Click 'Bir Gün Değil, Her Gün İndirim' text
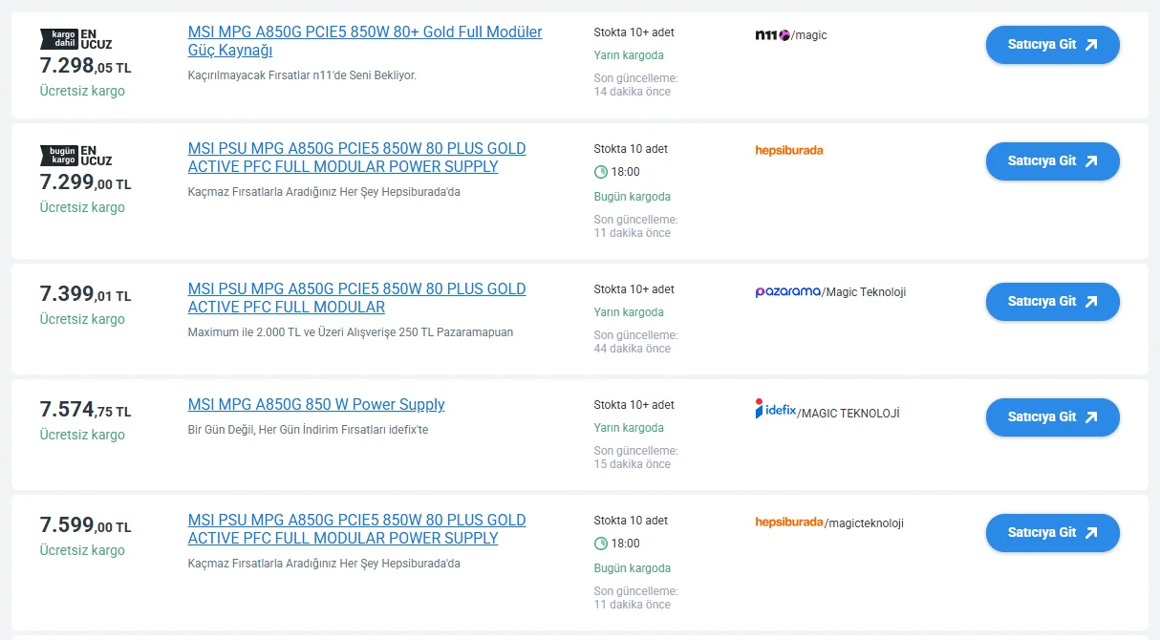Image resolution: width=1160 pixels, height=640 pixels. point(309,430)
